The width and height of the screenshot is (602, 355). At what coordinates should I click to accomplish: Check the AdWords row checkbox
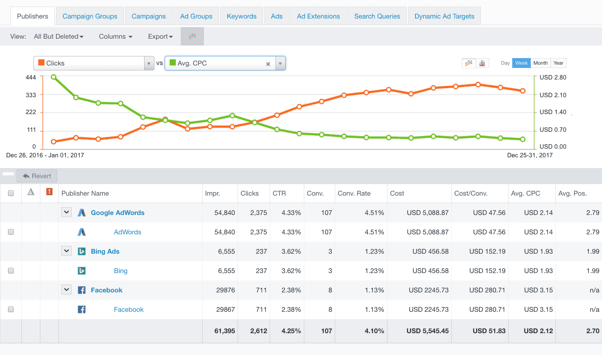(11, 232)
